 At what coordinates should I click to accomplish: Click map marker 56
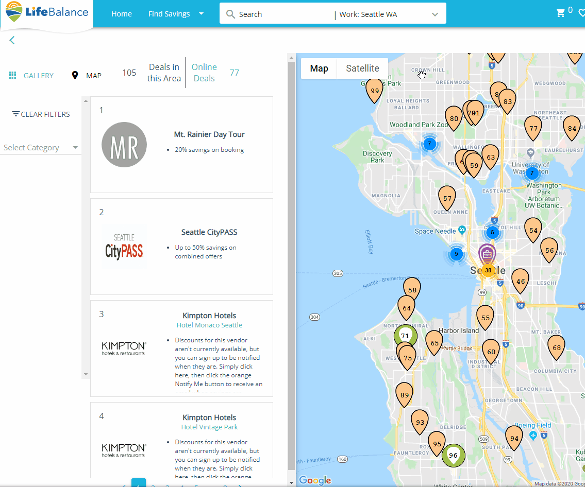549,250
